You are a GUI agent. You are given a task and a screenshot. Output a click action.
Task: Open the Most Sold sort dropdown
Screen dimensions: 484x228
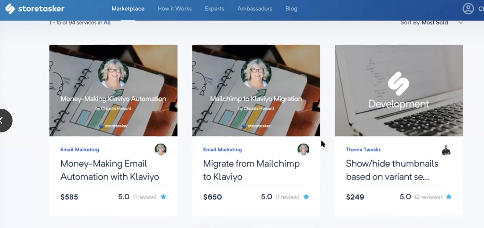[x=435, y=23]
